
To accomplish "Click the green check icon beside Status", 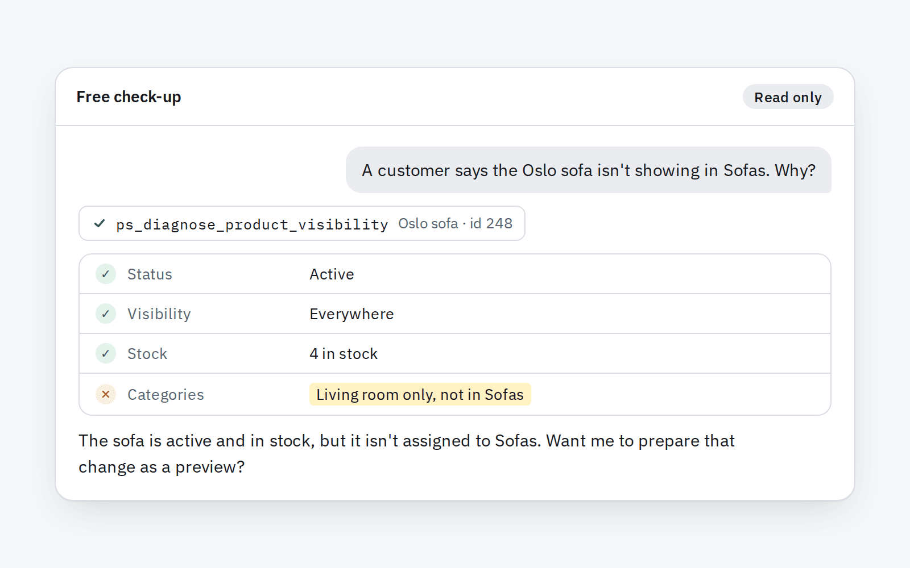I will [106, 274].
